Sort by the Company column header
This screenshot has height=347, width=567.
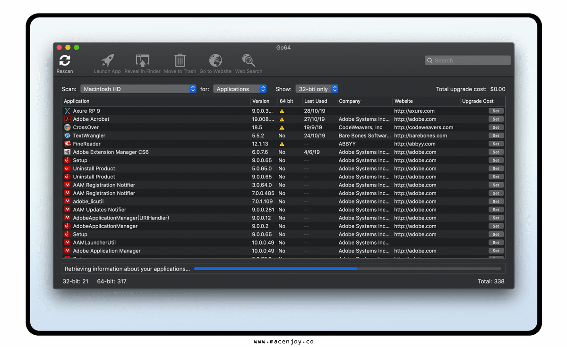click(x=365, y=101)
